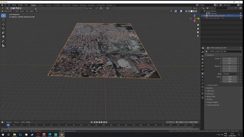The height and width of the screenshot is (137, 244).
Task: Open the Render menu
Action: [x=14, y=5]
